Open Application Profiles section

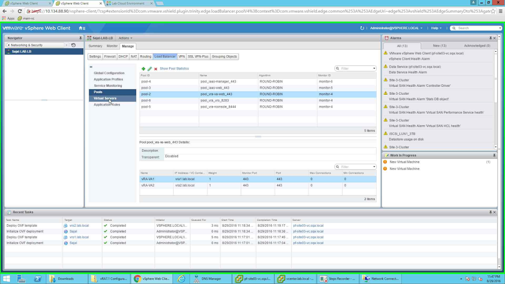coord(108,79)
